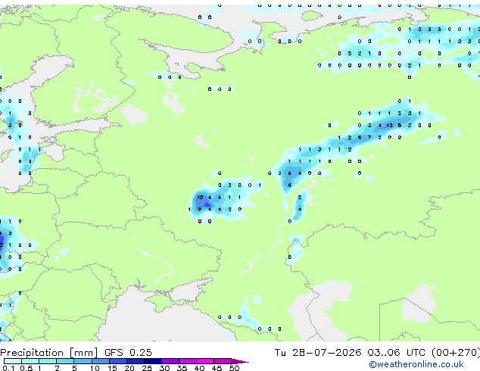Click the legend label '50'
The image size is (480, 371).
pos(234,368)
